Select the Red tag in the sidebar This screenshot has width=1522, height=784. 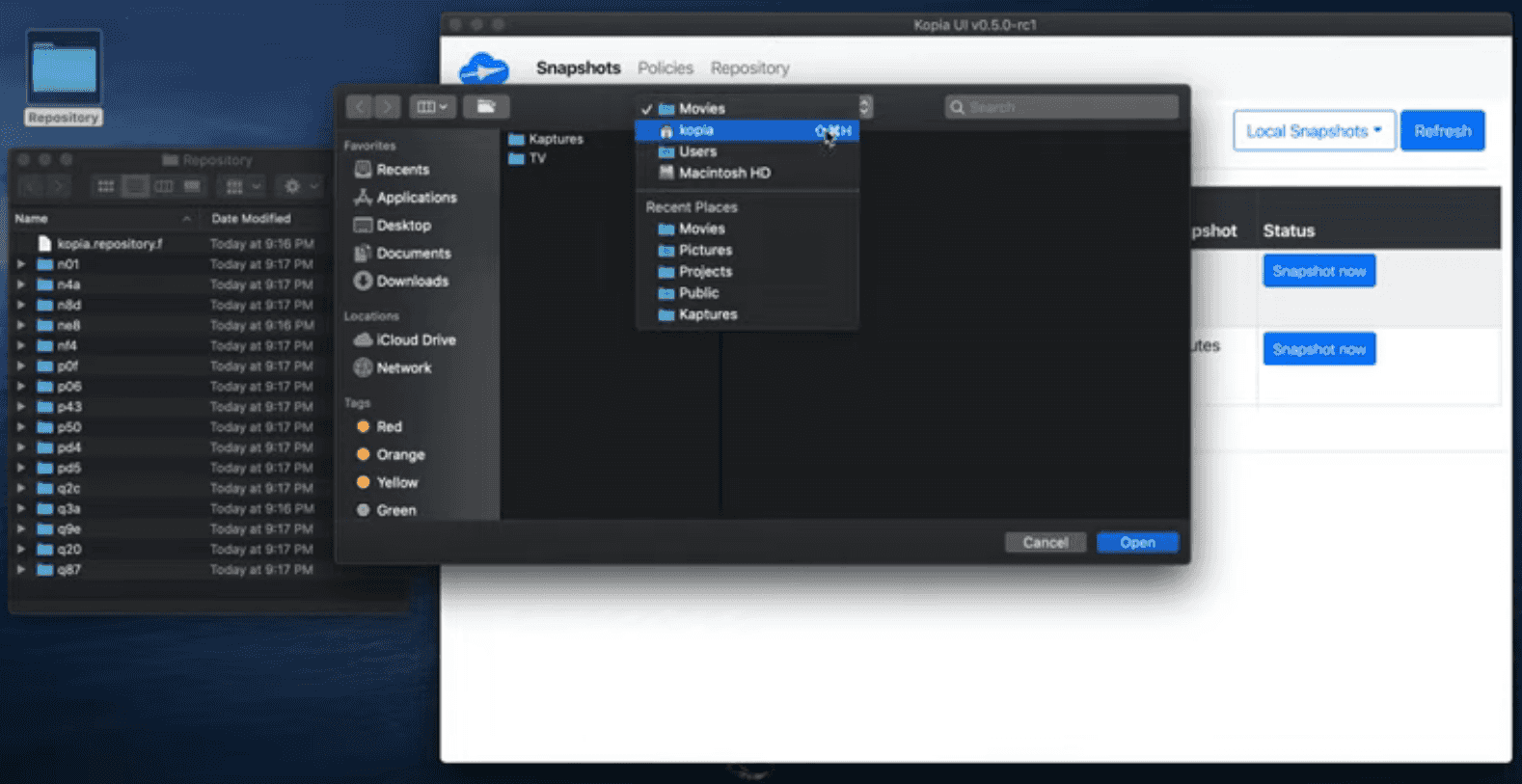pyautogui.click(x=379, y=427)
